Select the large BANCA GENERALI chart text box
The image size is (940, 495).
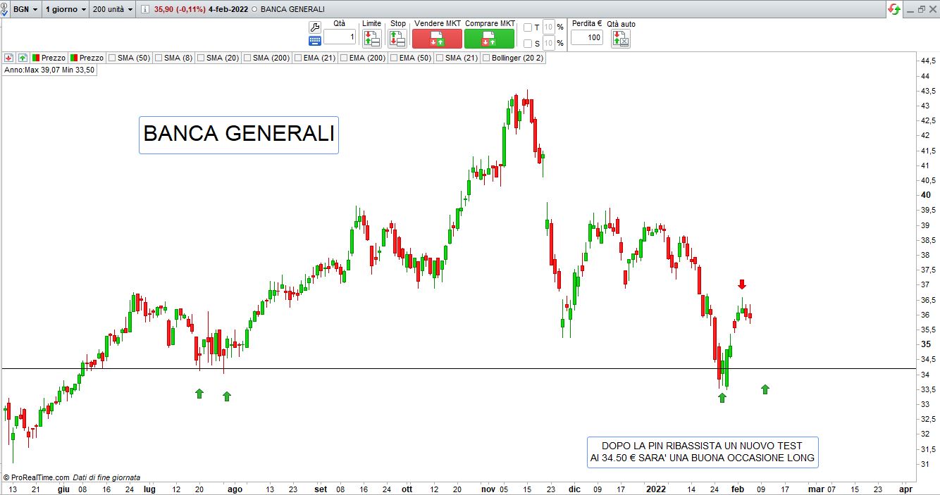(239, 134)
